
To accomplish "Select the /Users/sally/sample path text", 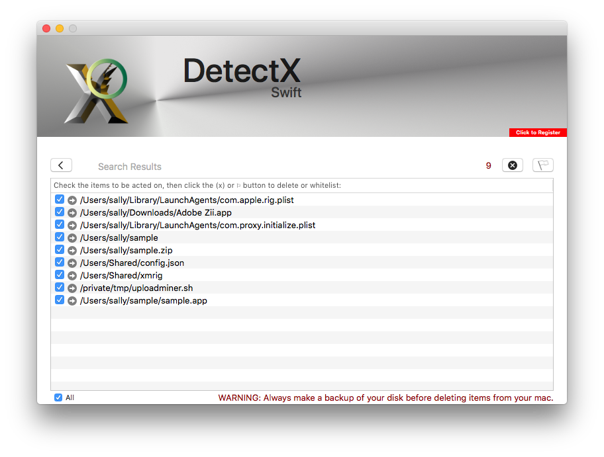I will (x=119, y=237).
